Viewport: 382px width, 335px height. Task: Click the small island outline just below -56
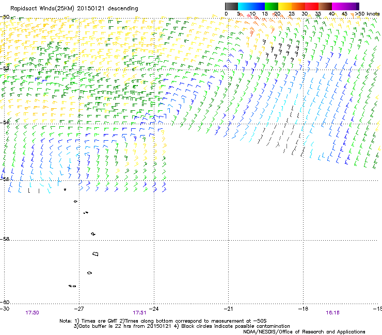[65, 190]
